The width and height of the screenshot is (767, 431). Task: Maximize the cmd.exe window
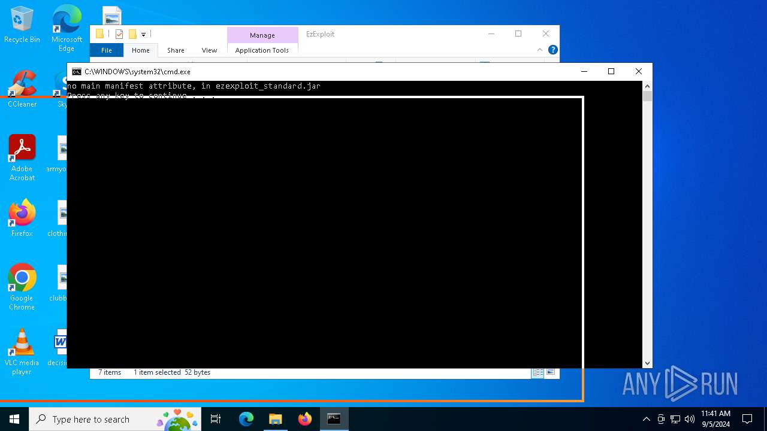click(x=611, y=72)
